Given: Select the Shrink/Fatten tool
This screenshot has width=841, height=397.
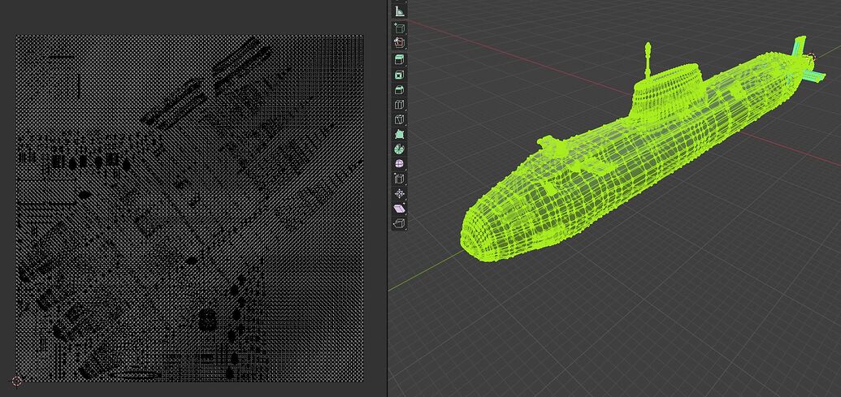Looking at the screenshot, I should [399, 194].
